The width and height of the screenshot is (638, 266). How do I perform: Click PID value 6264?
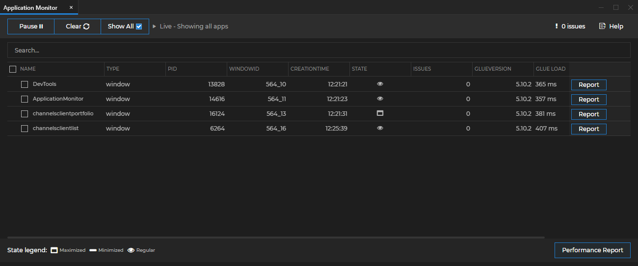(217, 129)
